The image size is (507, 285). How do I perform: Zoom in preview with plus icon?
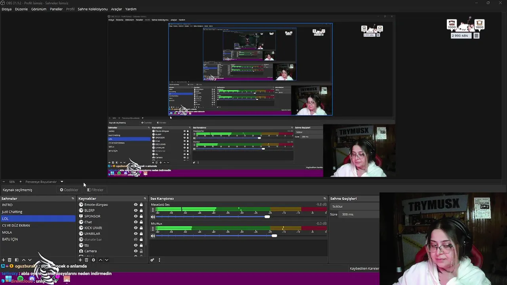21,182
